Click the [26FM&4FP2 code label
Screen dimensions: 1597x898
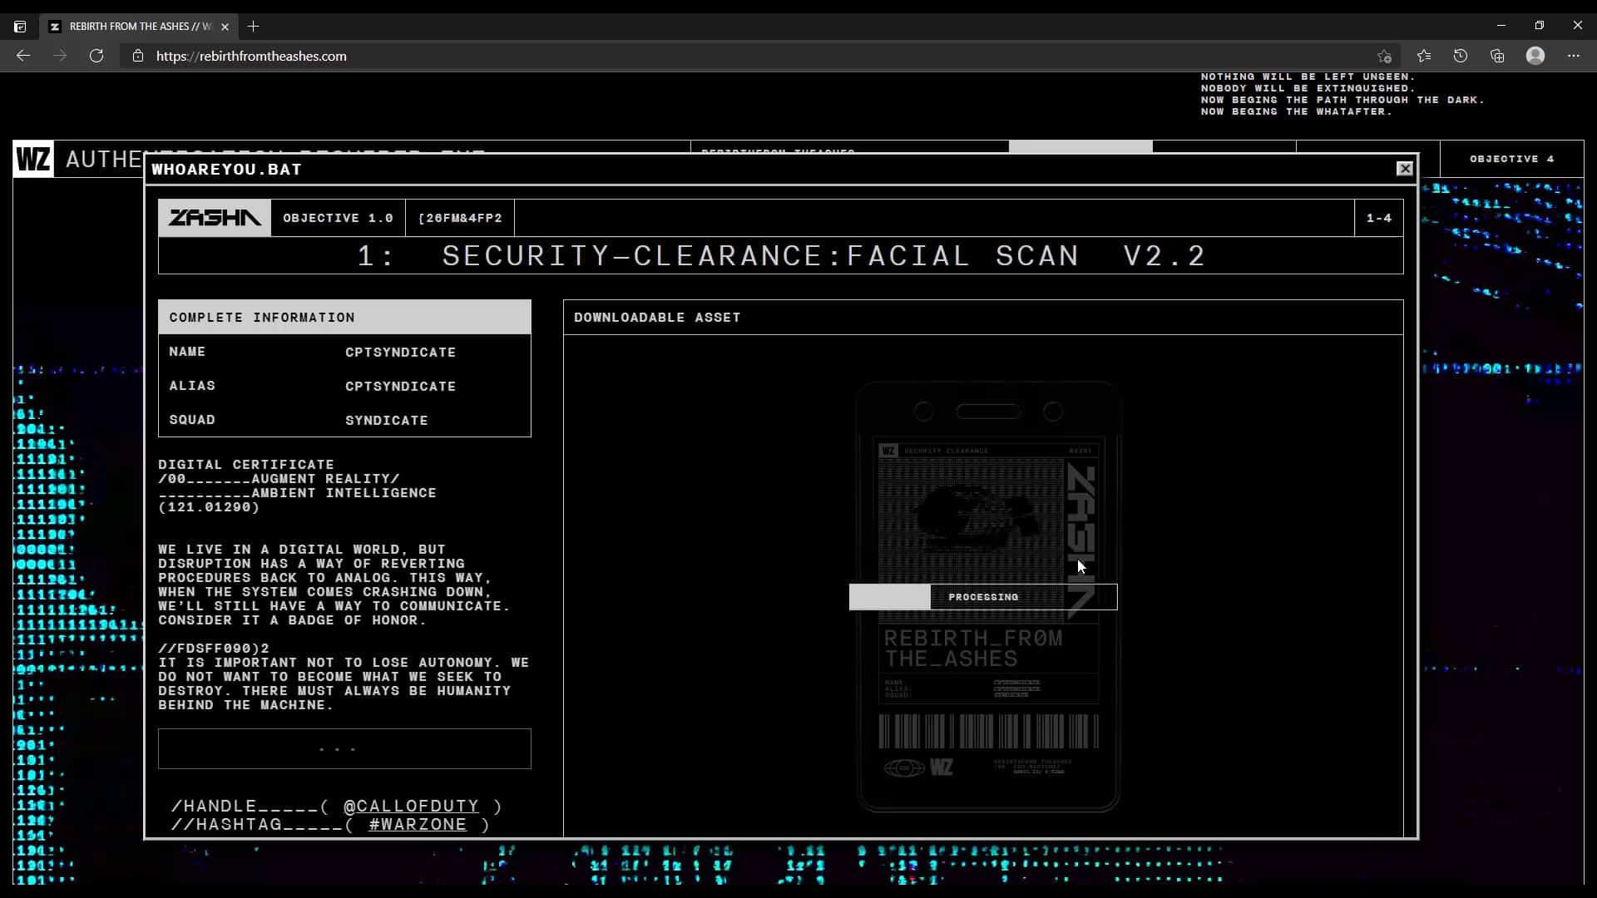click(x=460, y=218)
